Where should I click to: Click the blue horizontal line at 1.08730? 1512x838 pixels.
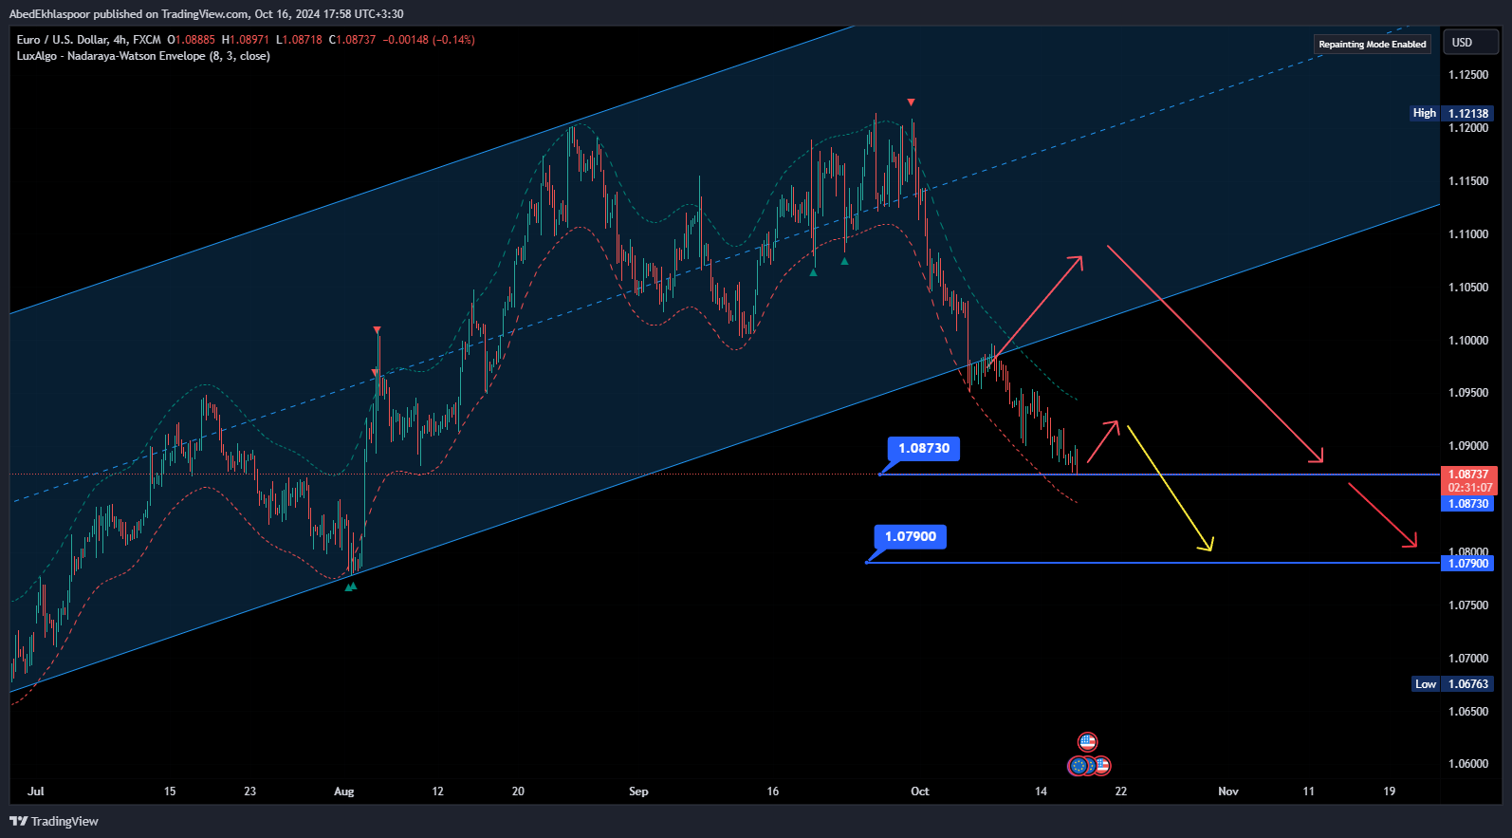pyautogui.click(x=1159, y=474)
